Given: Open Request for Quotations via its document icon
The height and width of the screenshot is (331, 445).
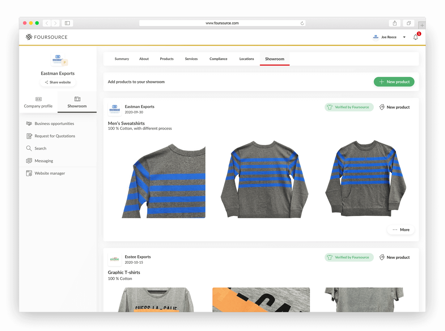Looking at the screenshot, I should tap(29, 136).
